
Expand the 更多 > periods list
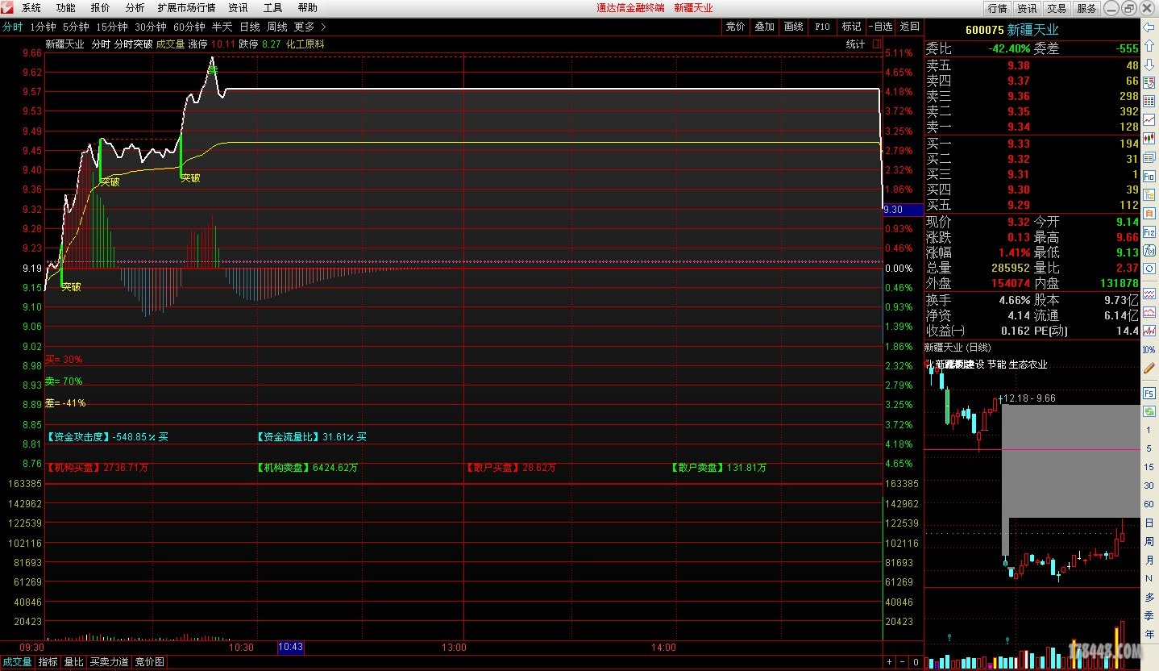point(310,27)
